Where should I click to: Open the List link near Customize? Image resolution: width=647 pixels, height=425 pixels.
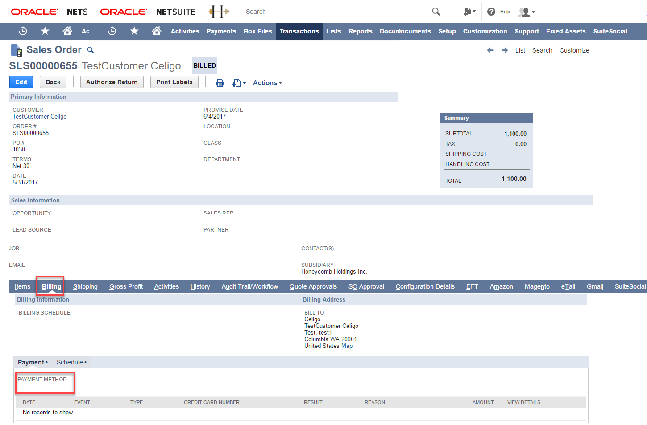pyautogui.click(x=520, y=50)
